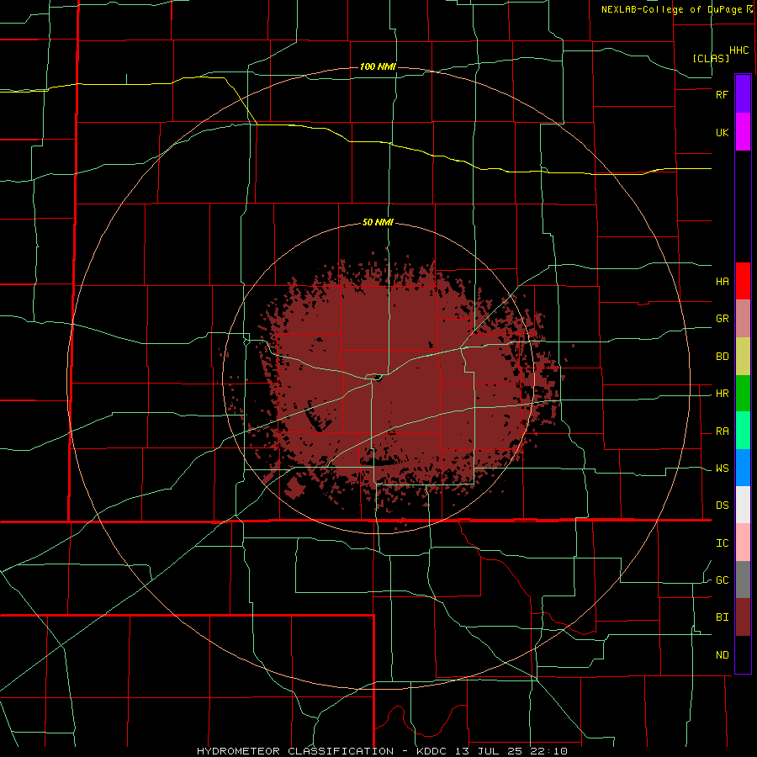This screenshot has height=757, width=757.
Task: Click the 'GC' legend label
Action: click(x=722, y=580)
